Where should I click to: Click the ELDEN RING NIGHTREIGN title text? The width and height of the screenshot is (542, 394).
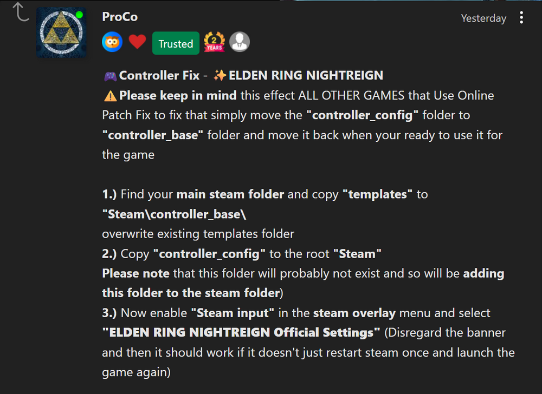306,75
